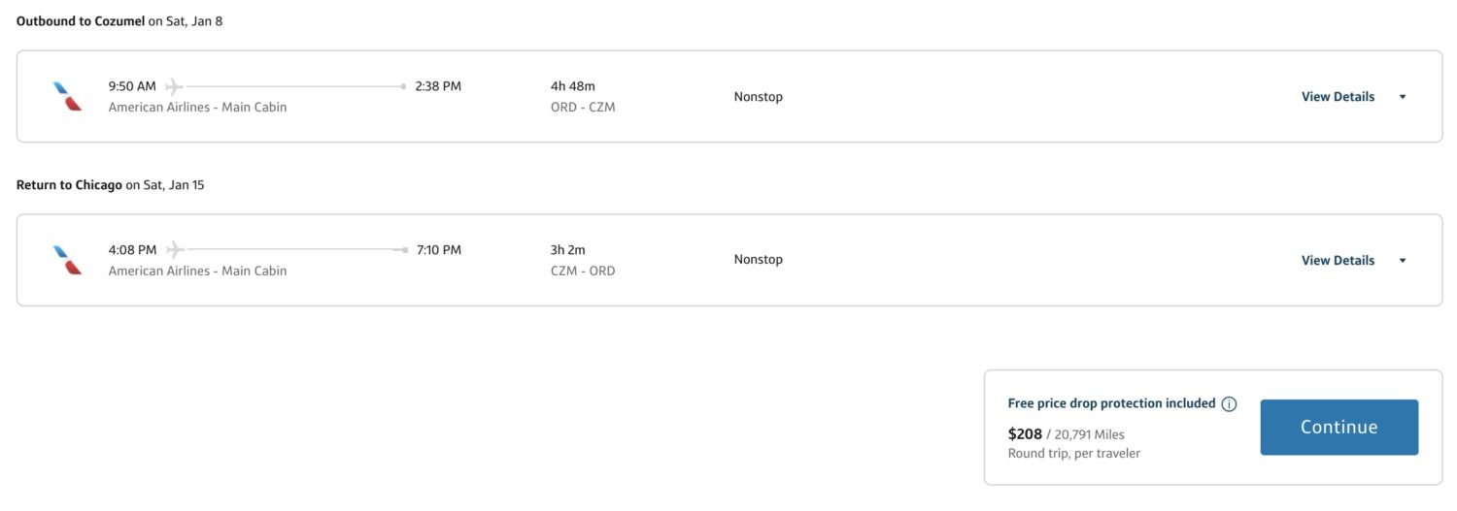This screenshot has height=511, width=1457.
Task: Click the American Airlines logo on return flight
Action: point(67,260)
